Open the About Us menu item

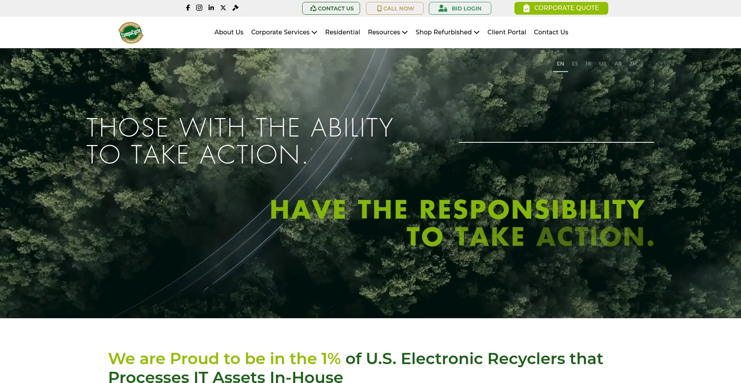(228, 32)
